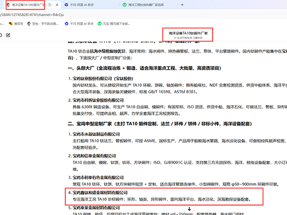Click the green favicon of 海洋工程 tab
Image resolution: width=287 pixels, height=215 pixels.
pyautogui.click(x=124, y=5)
